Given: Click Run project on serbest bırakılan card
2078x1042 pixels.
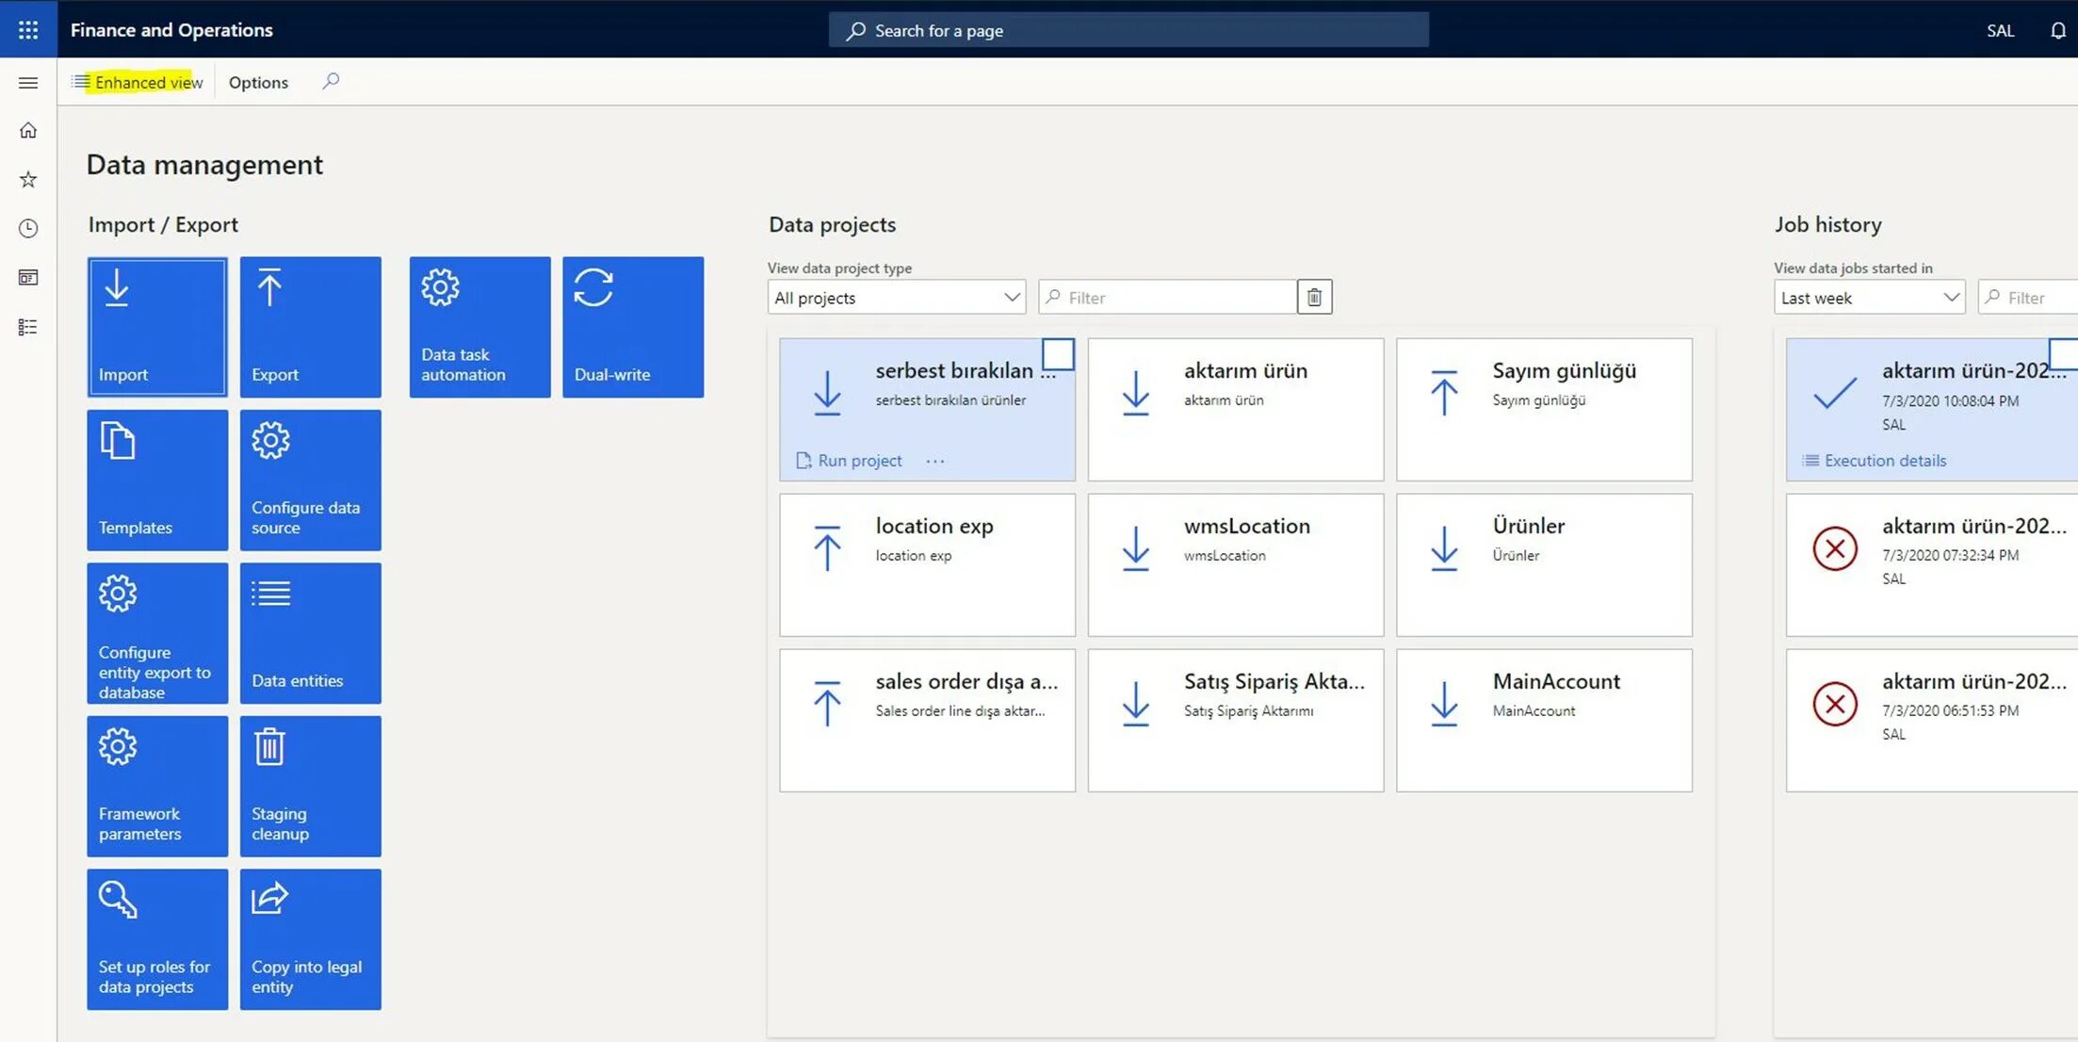Looking at the screenshot, I should pyautogui.click(x=850, y=461).
